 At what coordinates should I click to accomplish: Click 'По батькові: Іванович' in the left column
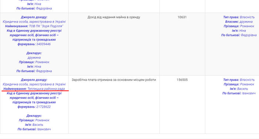coord(34,129)
